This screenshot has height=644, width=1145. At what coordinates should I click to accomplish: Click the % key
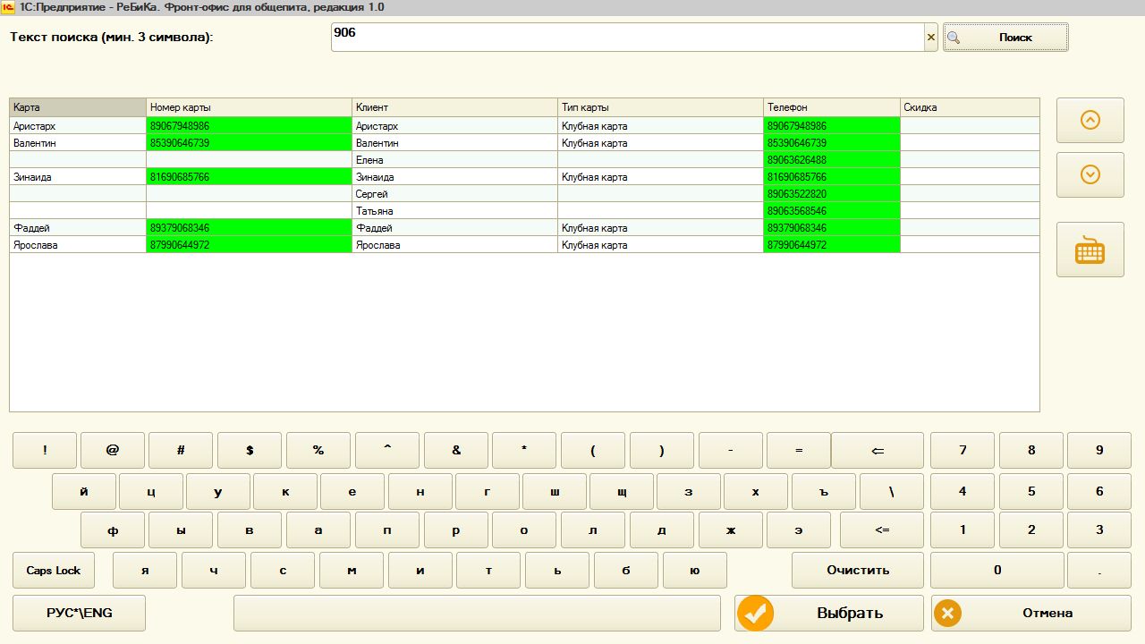point(318,450)
